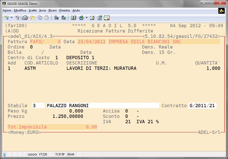
Task: Open the Finestra menu
Action: [64, 10]
